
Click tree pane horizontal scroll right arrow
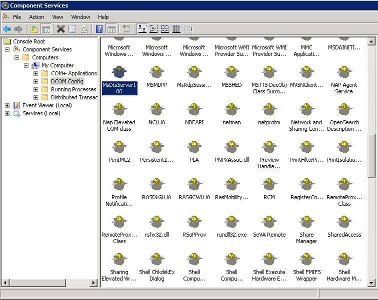[93, 283]
